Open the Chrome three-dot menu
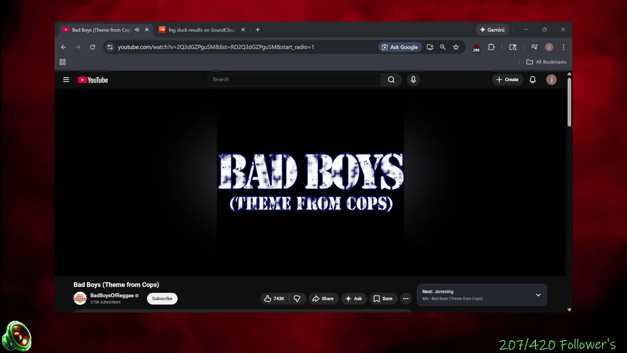The image size is (627, 353). coord(563,47)
